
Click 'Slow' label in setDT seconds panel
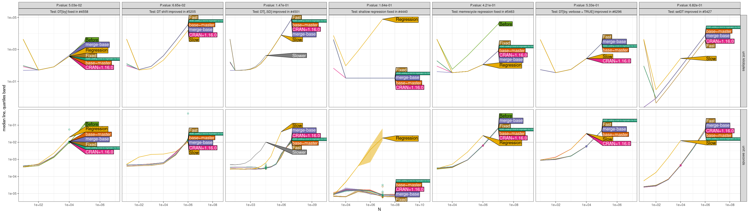tap(711, 143)
